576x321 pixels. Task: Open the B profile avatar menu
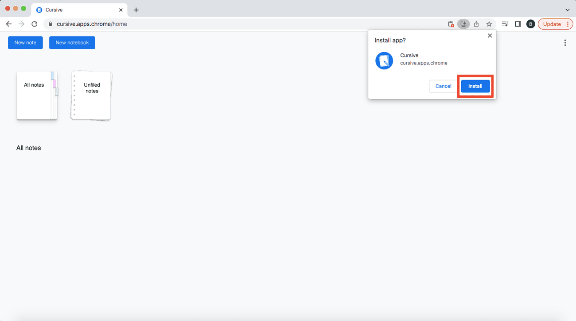pos(530,24)
